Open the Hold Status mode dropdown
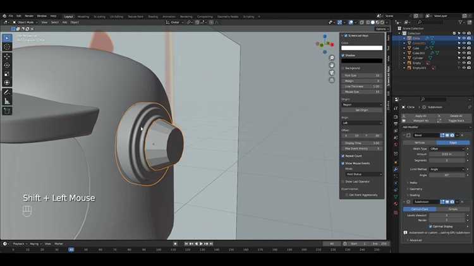The height and width of the screenshot is (266, 474). click(x=363, y=174)
